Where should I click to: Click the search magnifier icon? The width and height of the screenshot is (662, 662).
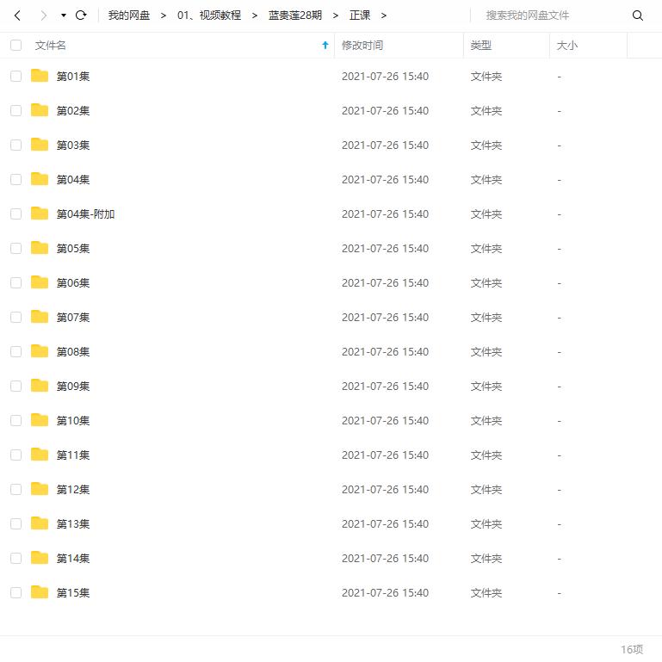[x=638, y=15]
